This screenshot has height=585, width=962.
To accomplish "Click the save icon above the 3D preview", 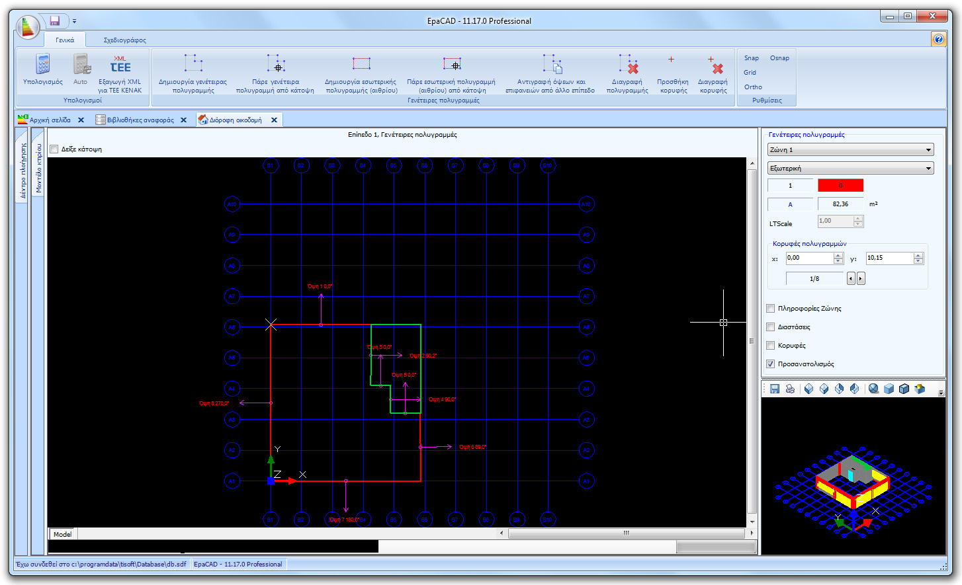I will click(x=774, y=389).
